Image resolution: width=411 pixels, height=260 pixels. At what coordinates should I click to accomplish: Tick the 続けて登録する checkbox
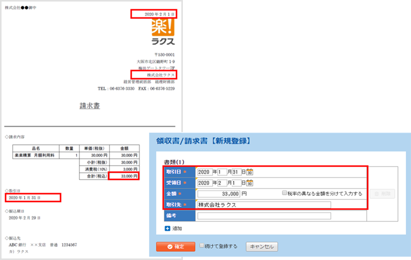[201, 246]
